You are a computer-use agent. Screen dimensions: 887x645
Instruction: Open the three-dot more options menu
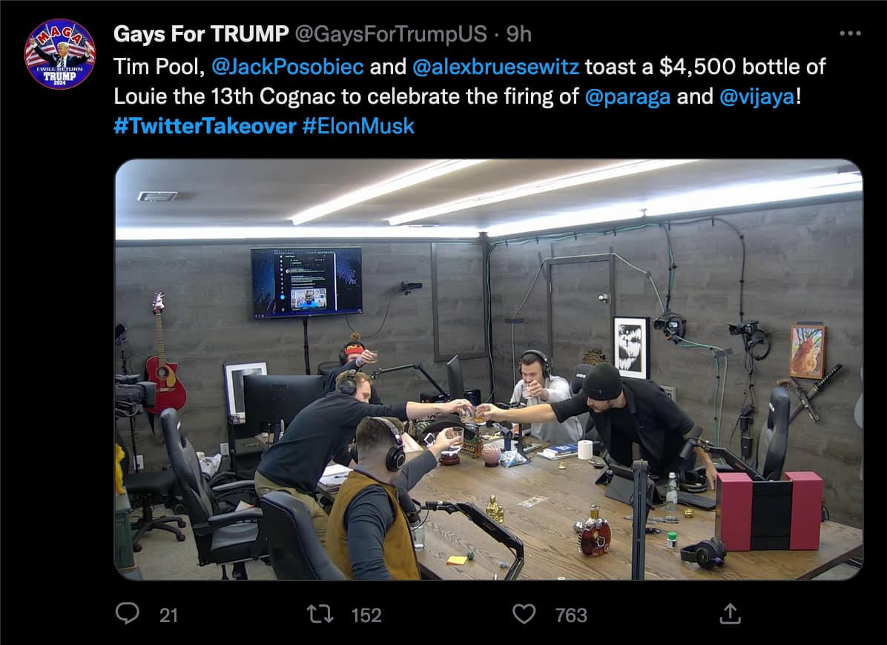[850, 33]
